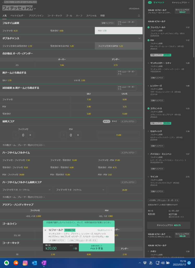Open notification center badge
The image size is (195, 268).
189,263
